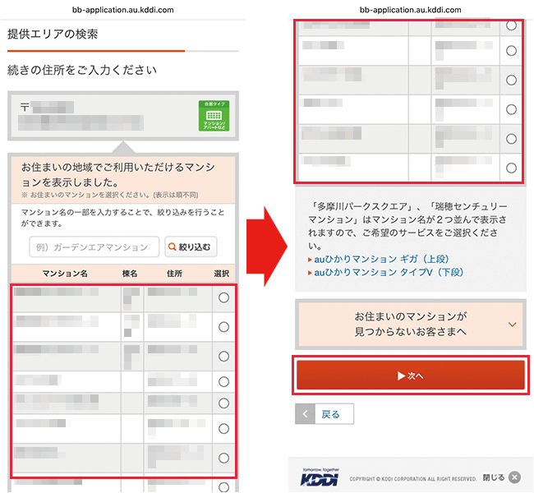Viewport: 534px width, 493px height.
Task: Select the fifth radio button in left list
Action: (223, 403)
